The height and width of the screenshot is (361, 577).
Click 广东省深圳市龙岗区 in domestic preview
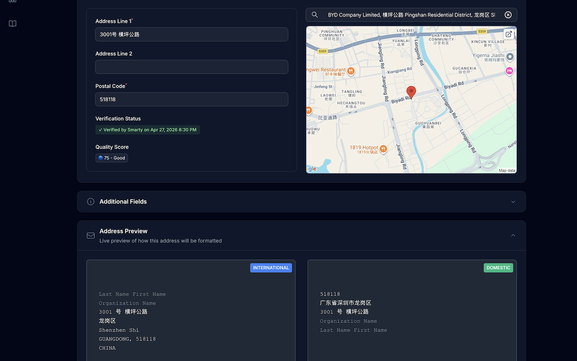click(346, 303)
